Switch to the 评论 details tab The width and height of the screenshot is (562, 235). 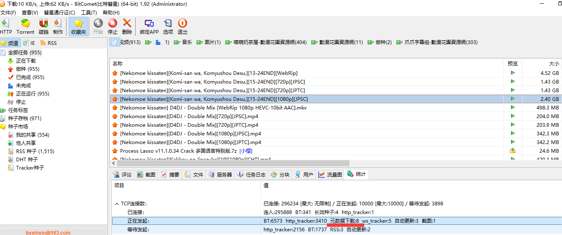coord(122,175)
